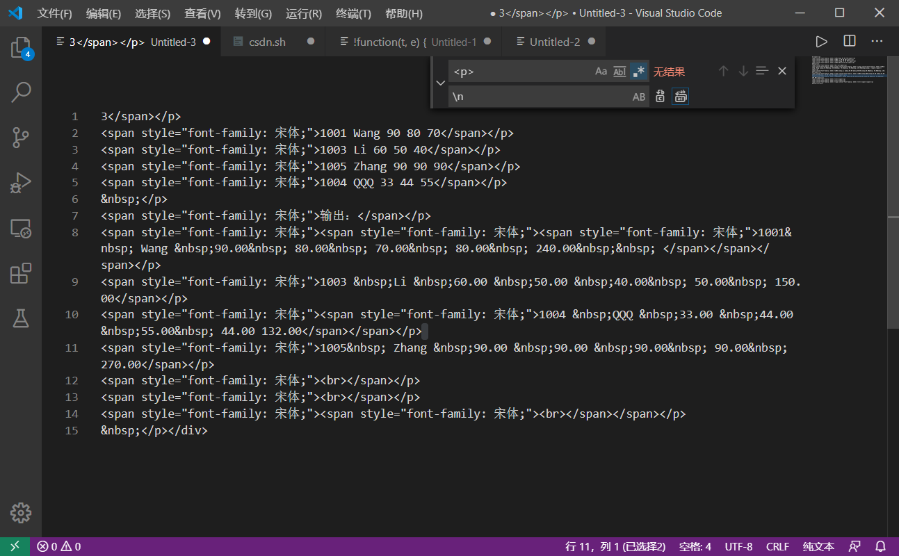Click the feedback icon in status bar
The image size is (899, 556).
pos(855,546)
